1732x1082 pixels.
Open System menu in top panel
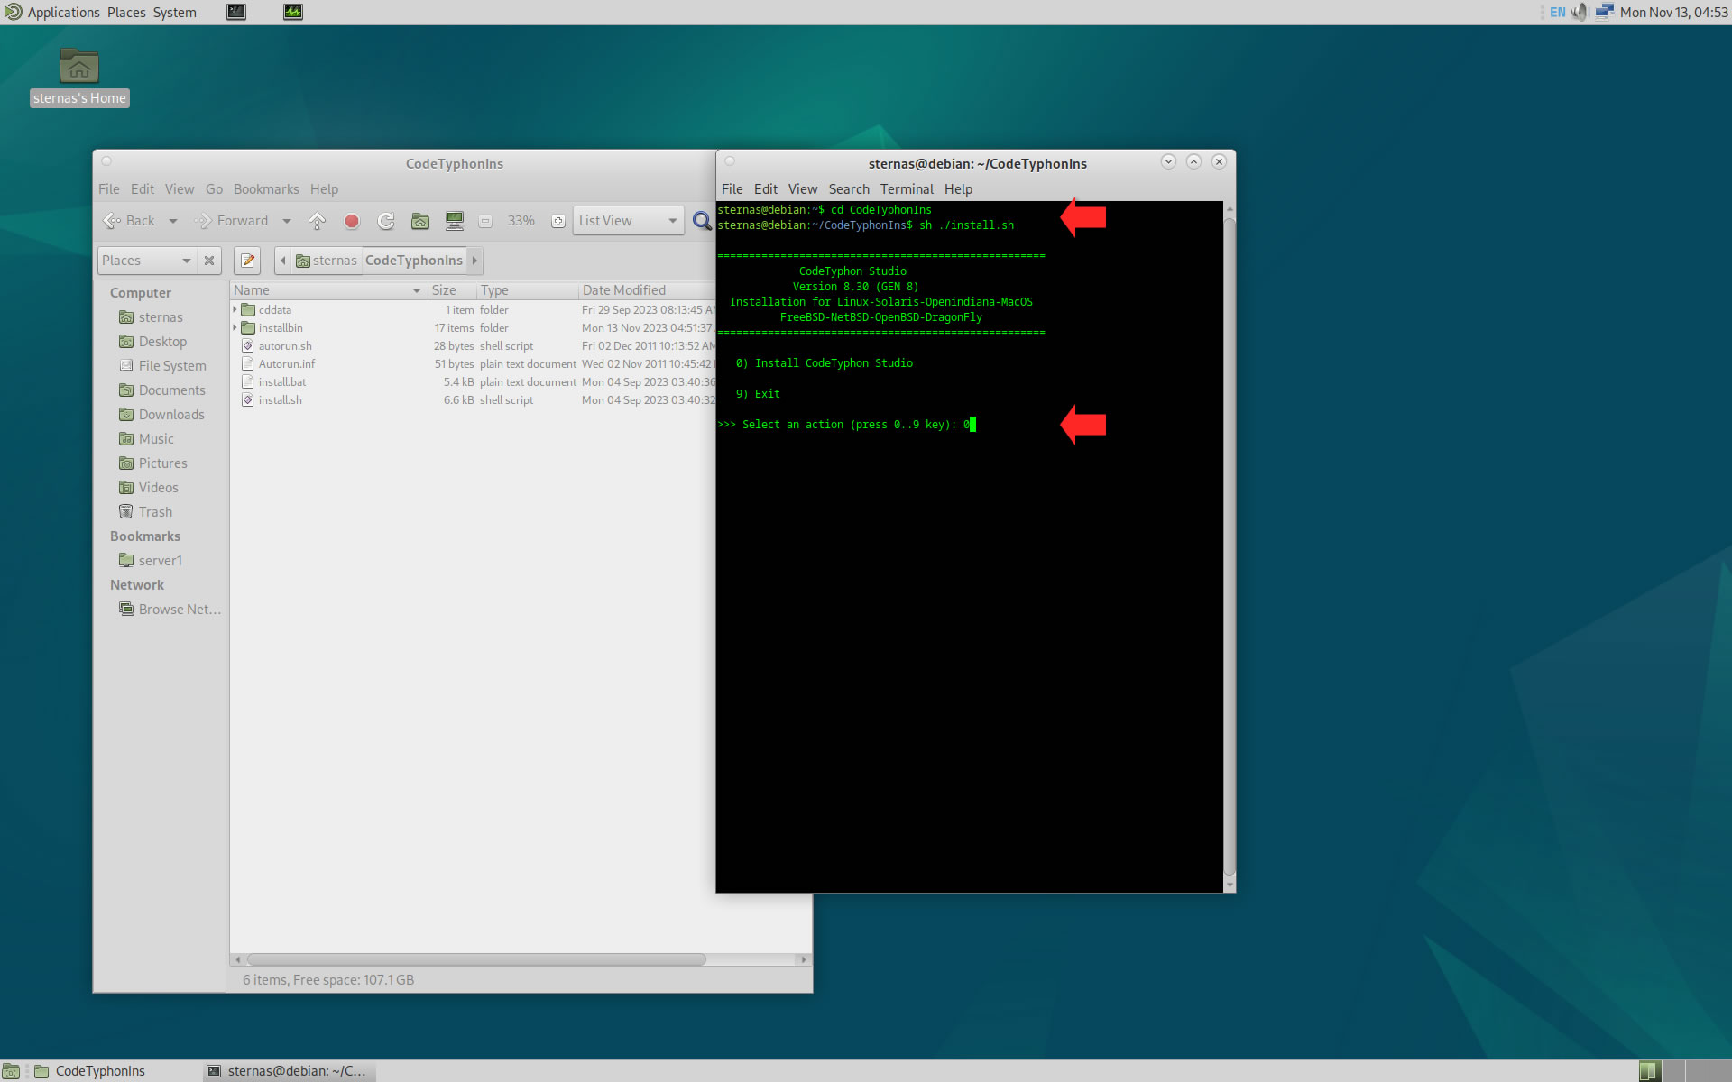tap(174, 12)
